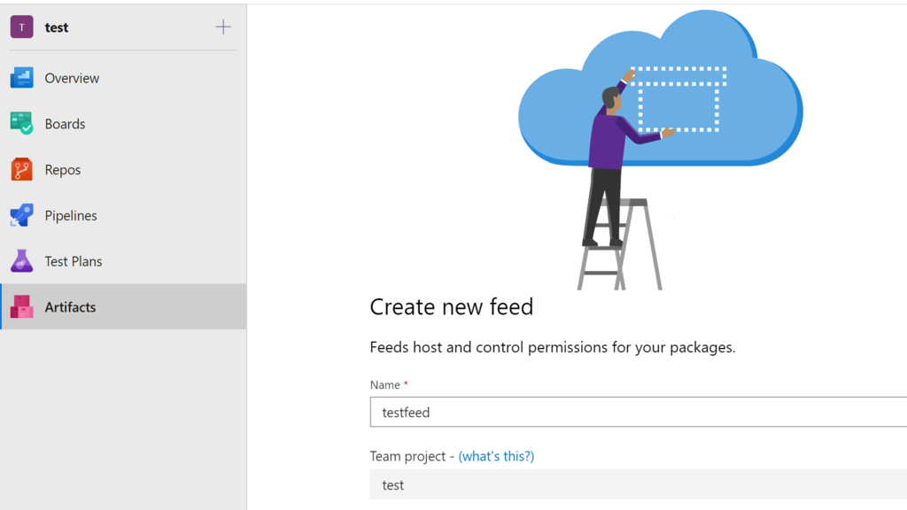The height and width of the screenshot is (510, 907).
Task: Go to the Boards label
Action: (x=65, y=124)
